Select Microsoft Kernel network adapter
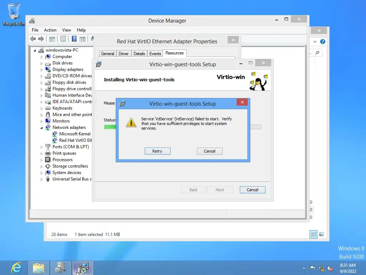The width and height of the screenshot is (366, 275). click(x=75, y=134)
